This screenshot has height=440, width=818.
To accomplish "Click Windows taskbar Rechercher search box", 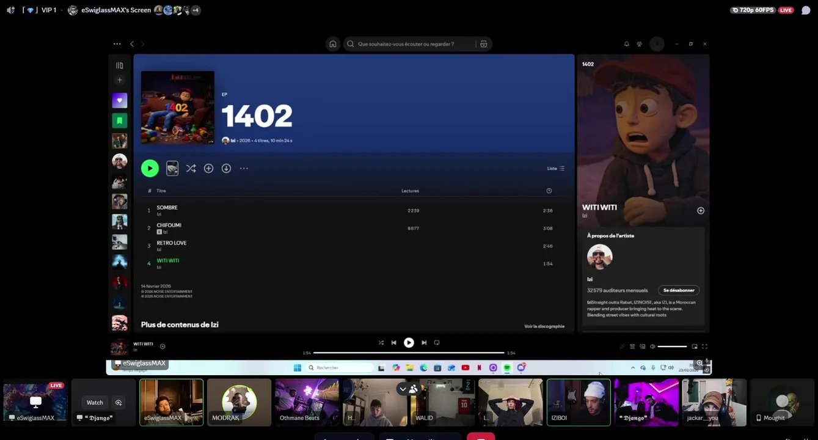I will [340, 368].
